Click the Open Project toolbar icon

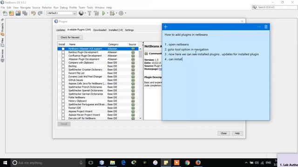click(18, 13)
